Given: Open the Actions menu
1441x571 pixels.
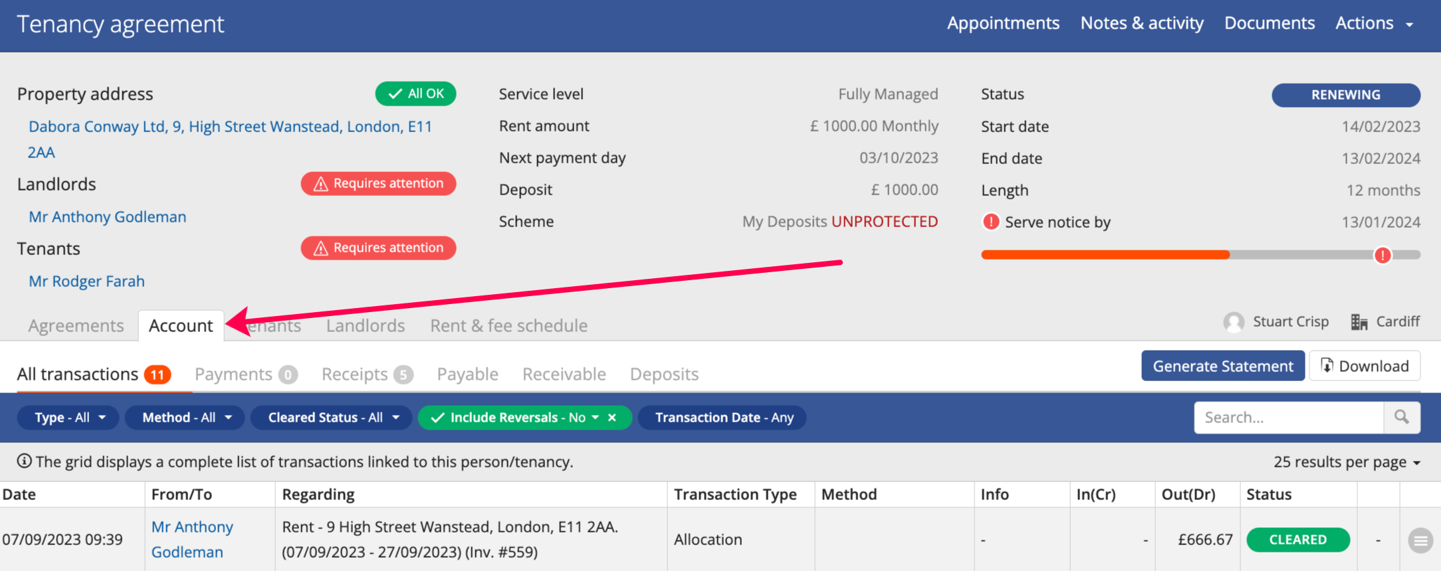Looking at the screenshot, I should 1373,23.
